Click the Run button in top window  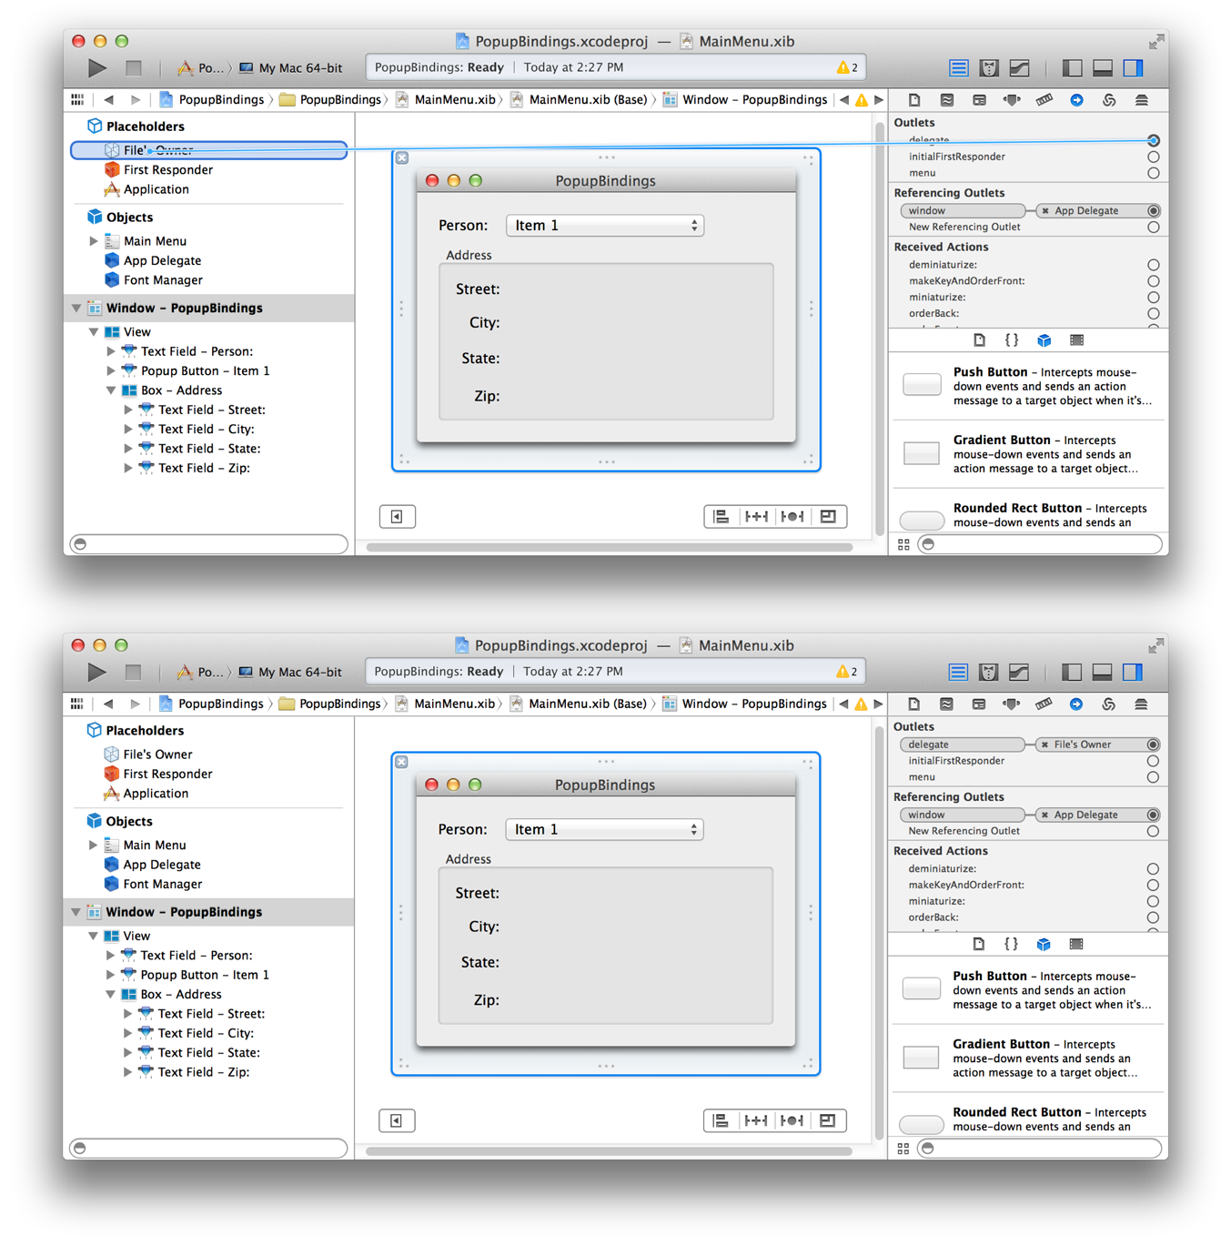pos(97,67)
